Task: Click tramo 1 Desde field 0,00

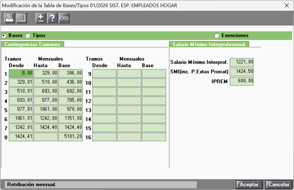Action: tap(21, 73)
